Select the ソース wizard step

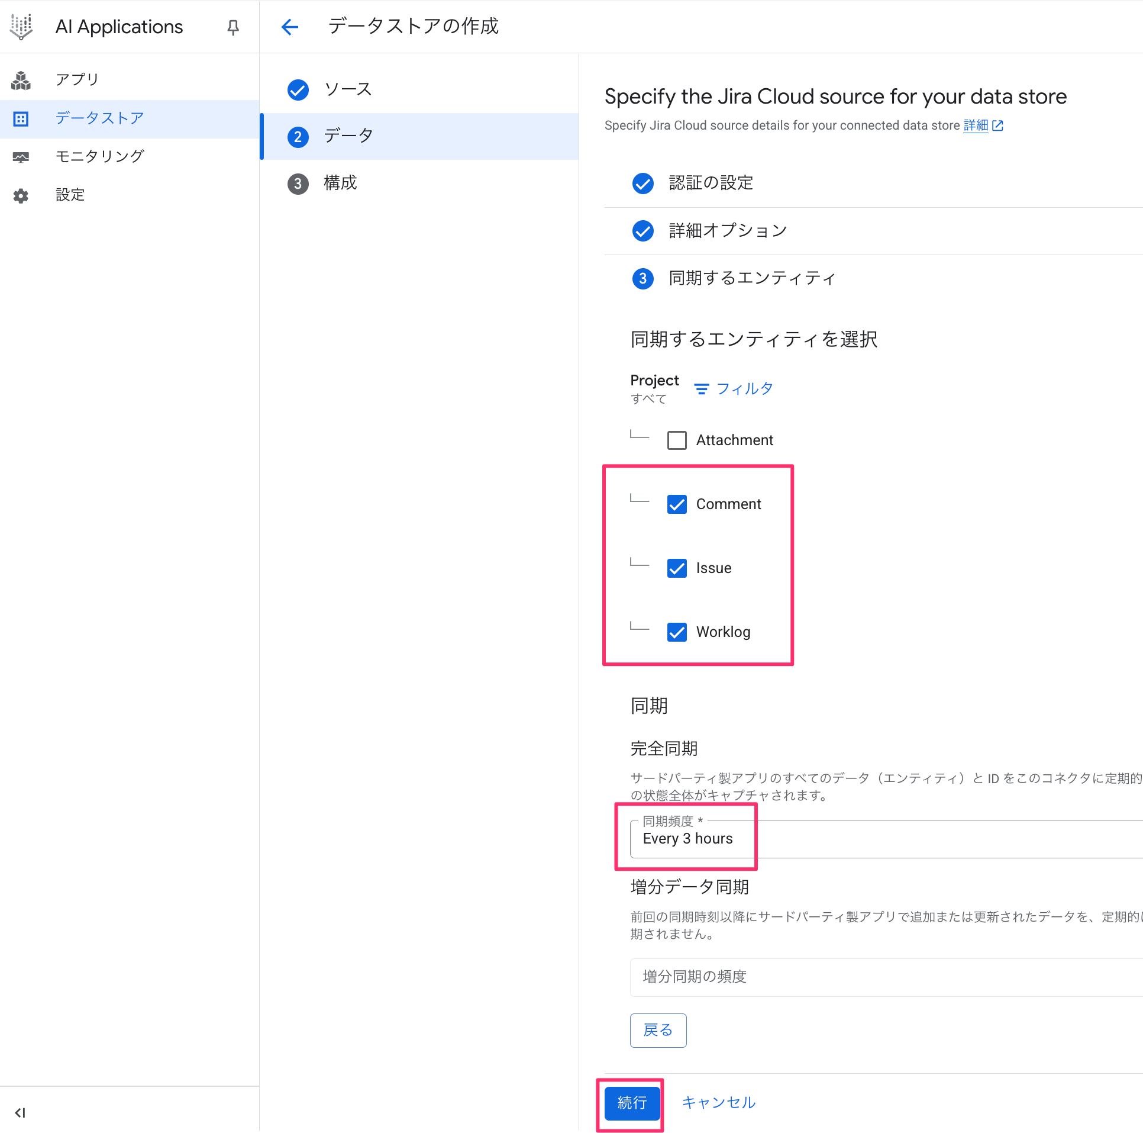[419, 90]
